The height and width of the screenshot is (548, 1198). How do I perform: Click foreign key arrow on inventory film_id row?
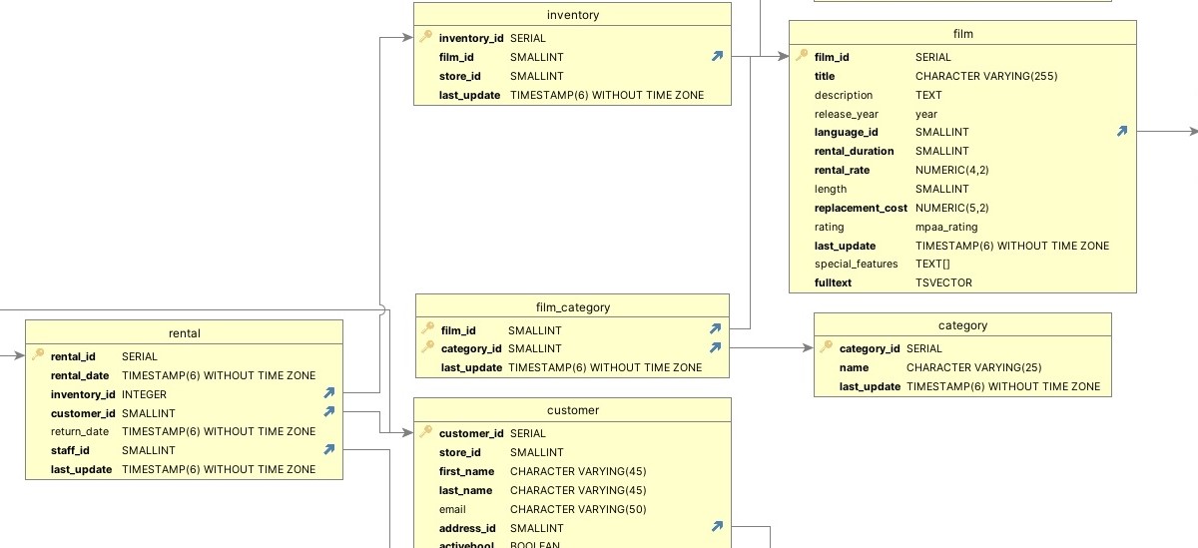click(717, 57)
